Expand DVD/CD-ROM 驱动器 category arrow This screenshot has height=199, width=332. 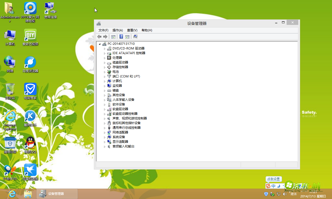(105, 49)
